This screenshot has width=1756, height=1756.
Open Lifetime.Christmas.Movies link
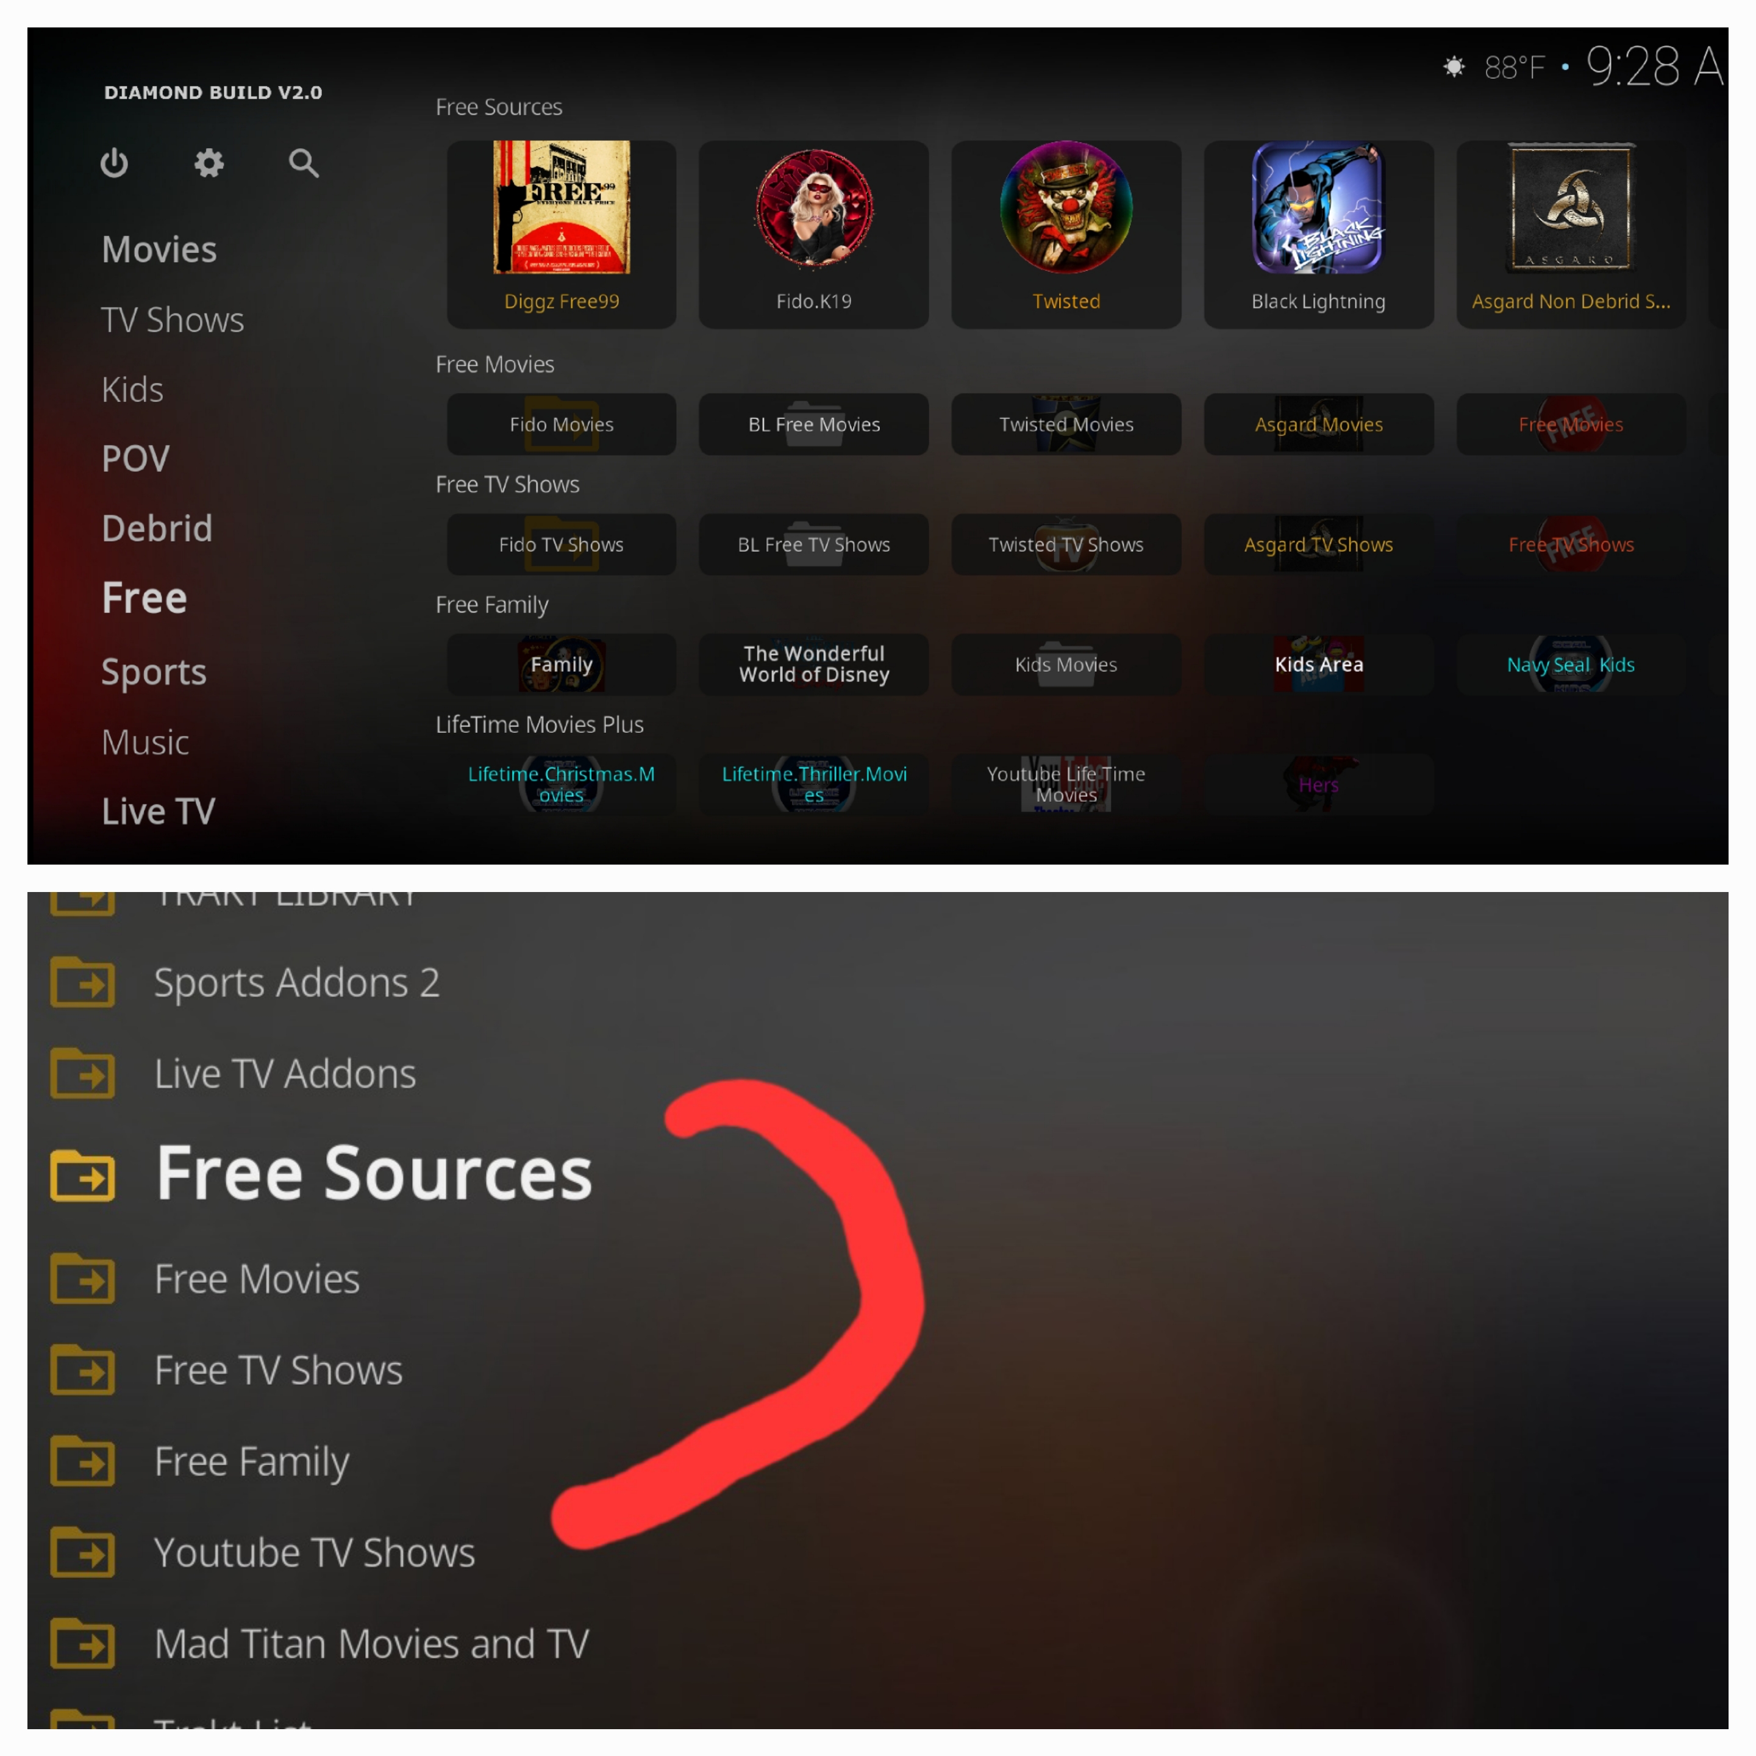pos(562,784)
